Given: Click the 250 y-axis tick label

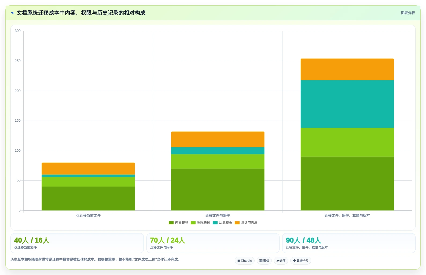Looking at the screenshot, I should click(18, 61).
